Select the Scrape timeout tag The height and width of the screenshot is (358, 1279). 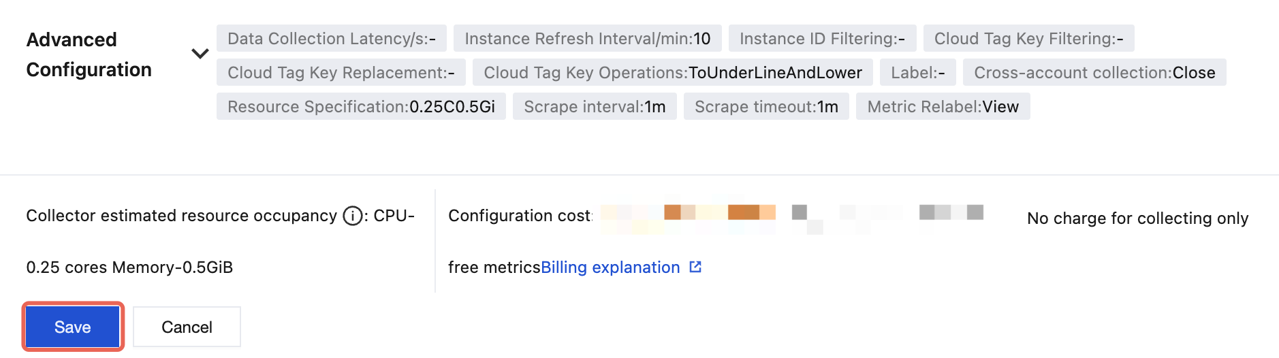(x=766, y=107)
